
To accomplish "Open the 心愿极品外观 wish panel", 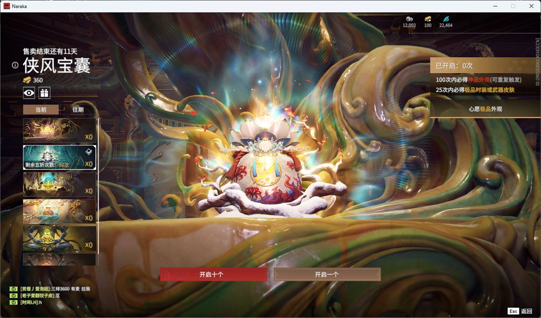I will [x=485, y=109].
